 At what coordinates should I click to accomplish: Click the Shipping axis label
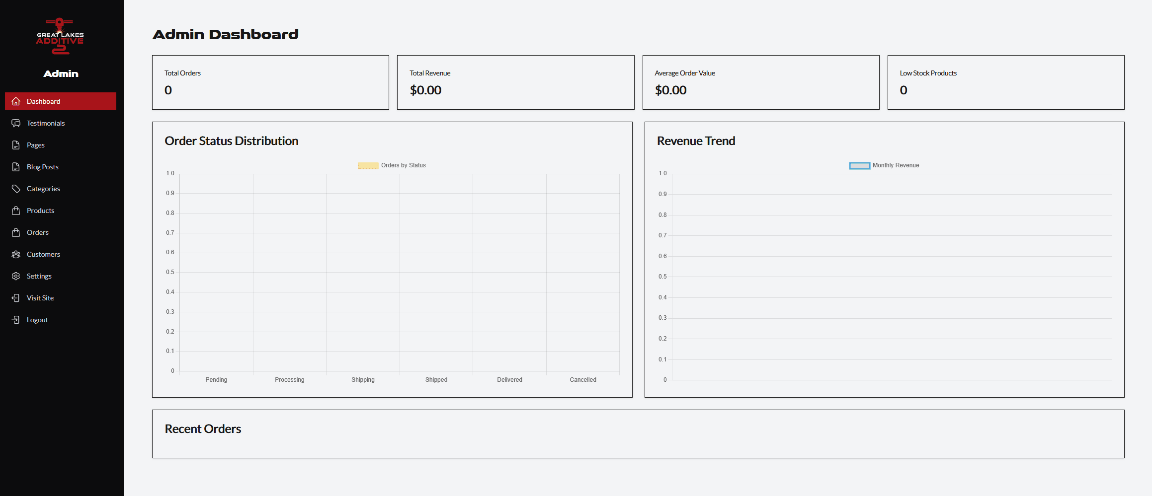(363, 380)
